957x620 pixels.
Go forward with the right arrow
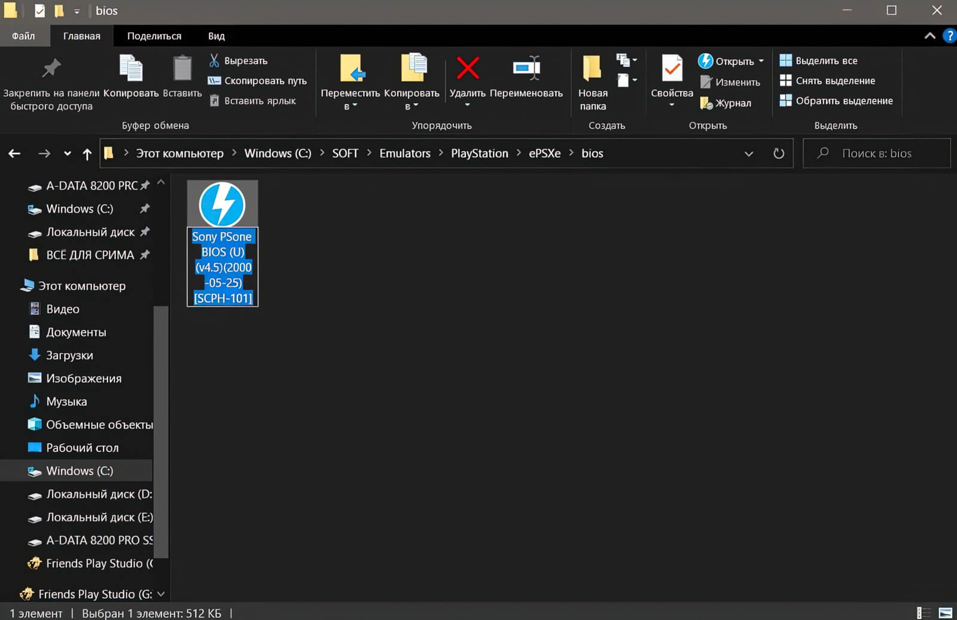pos(44,154)
